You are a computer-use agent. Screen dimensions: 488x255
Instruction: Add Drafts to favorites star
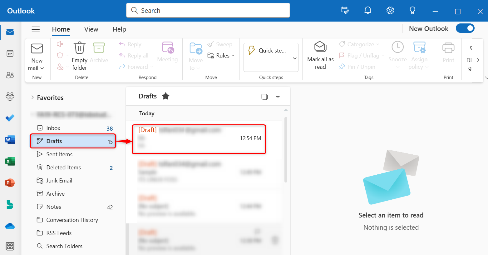click(x=165, y=96)
